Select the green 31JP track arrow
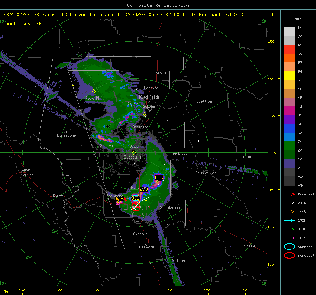The height and width of the screenshot is (295, 316). click(x=289, y=229)
